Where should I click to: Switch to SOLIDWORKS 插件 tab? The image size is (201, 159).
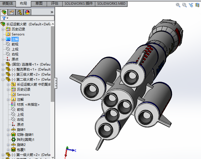[79, 3]
